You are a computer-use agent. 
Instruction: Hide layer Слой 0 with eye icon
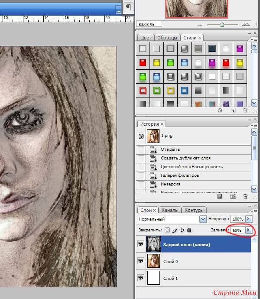pyautogui.click(x=141, y=261)
